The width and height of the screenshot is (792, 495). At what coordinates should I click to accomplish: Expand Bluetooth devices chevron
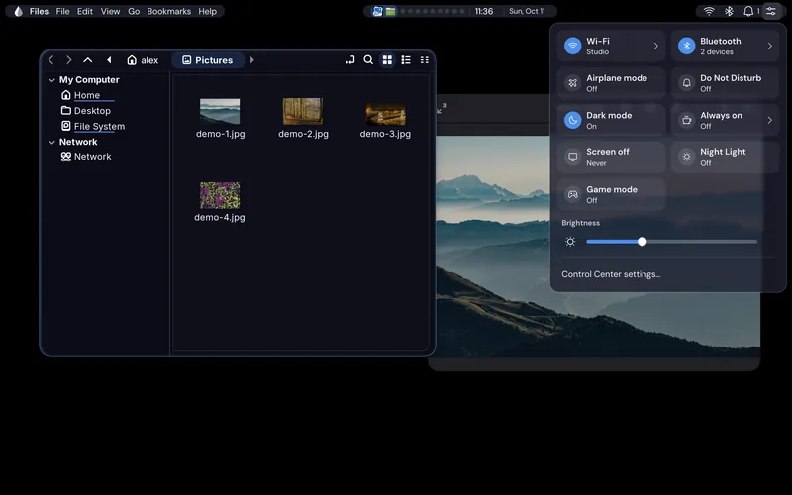(x=770, y=46)
